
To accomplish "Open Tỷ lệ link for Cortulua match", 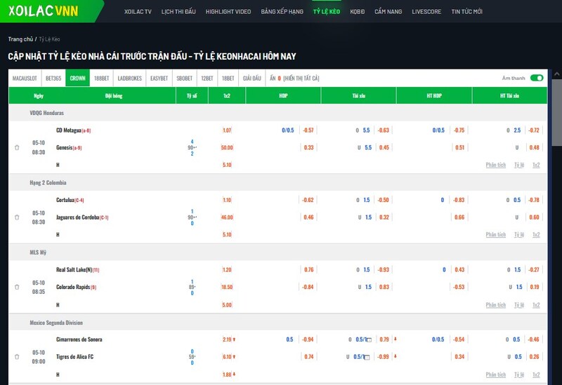I will (x=518, y=235).
